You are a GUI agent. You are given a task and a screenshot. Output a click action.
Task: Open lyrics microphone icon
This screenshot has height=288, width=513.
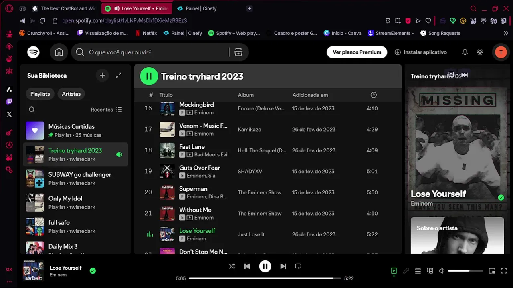click(406, 271)
